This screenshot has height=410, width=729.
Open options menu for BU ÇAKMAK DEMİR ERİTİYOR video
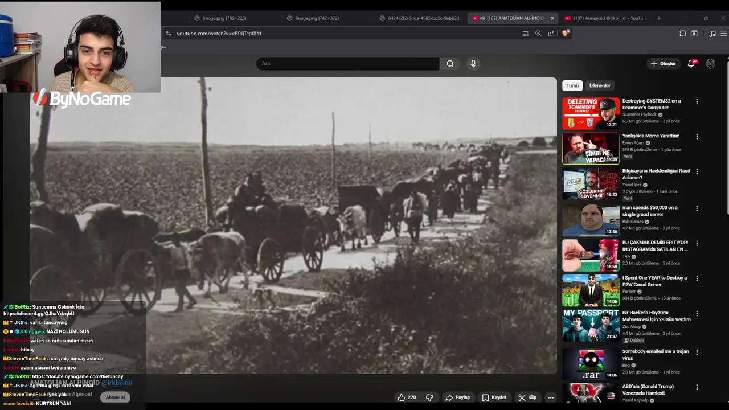(697, 243)
